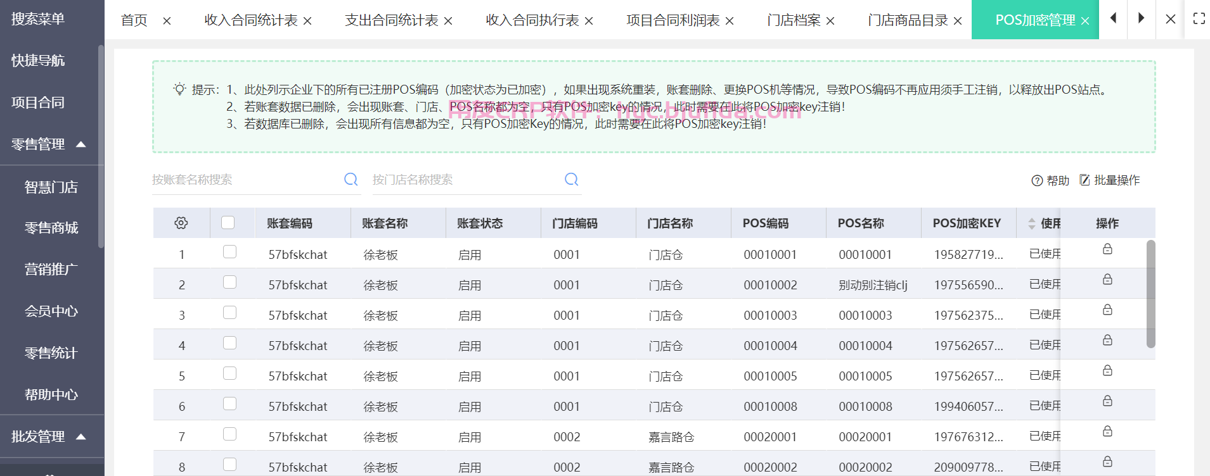Click the 批量操作 batch operation button
This screenshot has height=476, width=1210.
point(1110,180)
